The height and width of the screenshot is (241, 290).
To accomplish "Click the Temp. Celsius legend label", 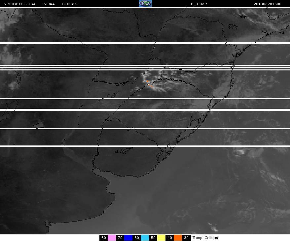I will (205, 238).
